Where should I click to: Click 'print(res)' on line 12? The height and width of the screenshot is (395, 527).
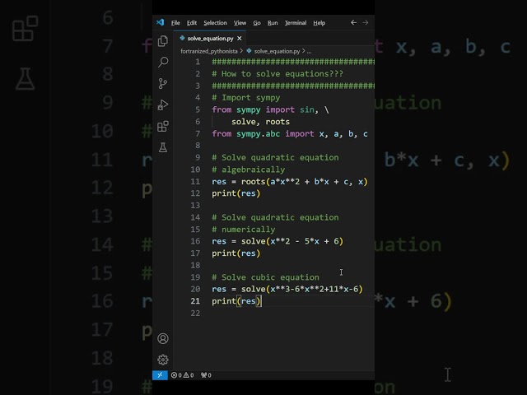pyautogui.click(x=236, y=193)
